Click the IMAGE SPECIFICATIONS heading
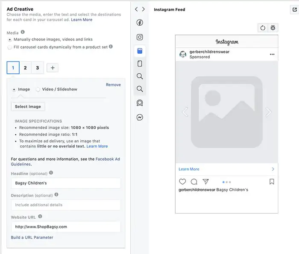 tap(38, 121)
